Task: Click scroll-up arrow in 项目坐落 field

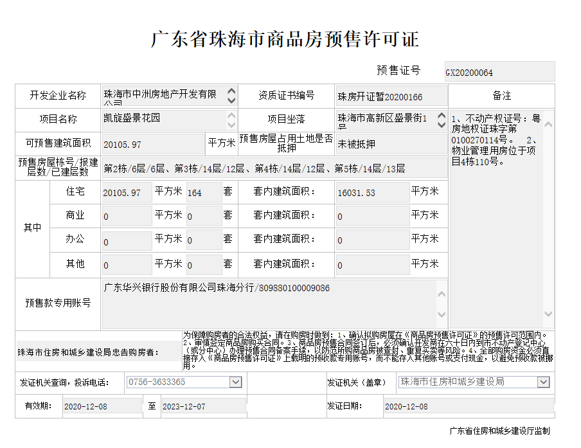Action: [x=441, y=115]
